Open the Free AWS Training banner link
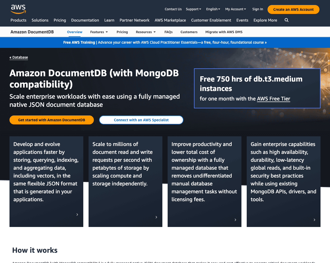 165,42
